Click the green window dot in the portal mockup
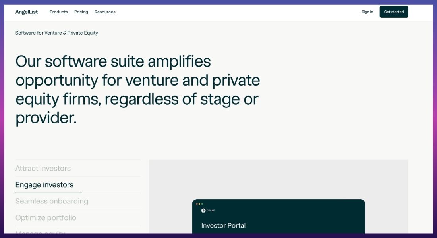This screenshot has width=437, height=238. pyautogui.click(x=202, y=204)
